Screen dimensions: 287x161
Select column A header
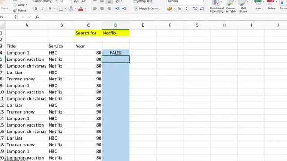coord(27,25)
